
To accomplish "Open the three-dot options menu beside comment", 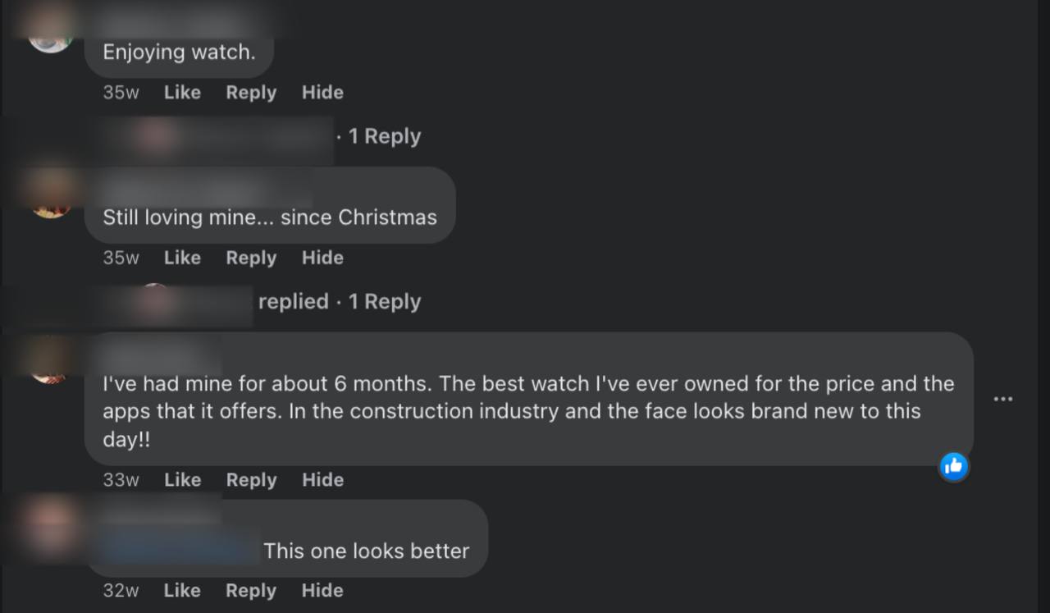I will point(1002,399).
